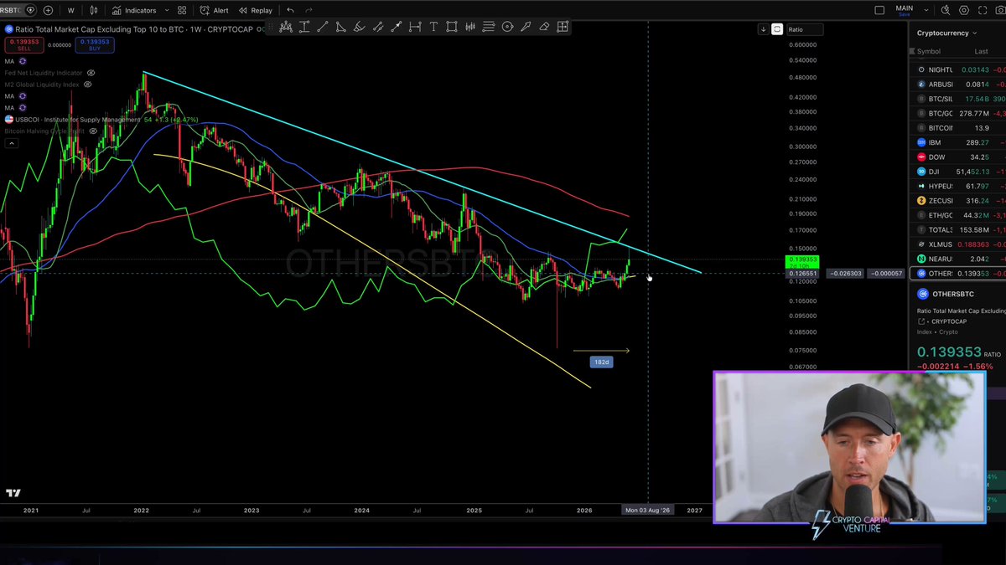
Task: Open the MAIN layout dropdown arrow
Action: (926, 10)
